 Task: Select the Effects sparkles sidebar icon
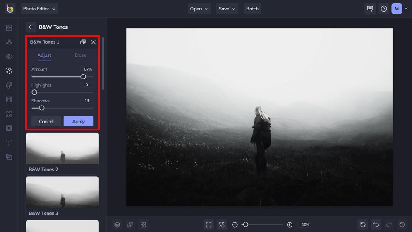(9, 71)
